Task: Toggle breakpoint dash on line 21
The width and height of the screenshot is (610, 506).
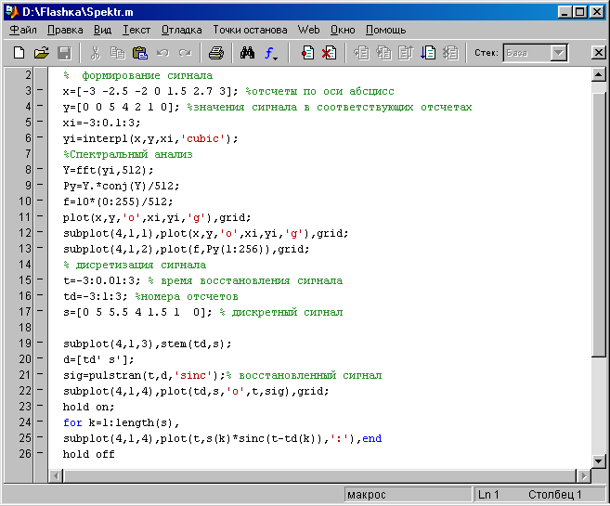Action: pos(40,374)
